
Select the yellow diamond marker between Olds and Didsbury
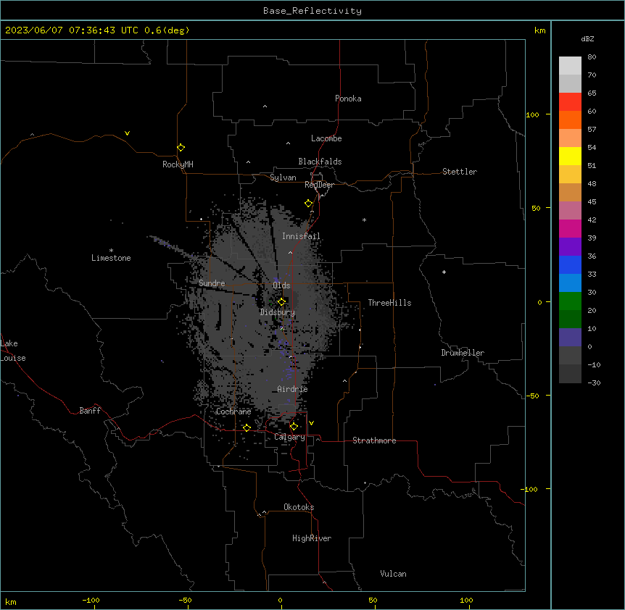click(281, 301)
